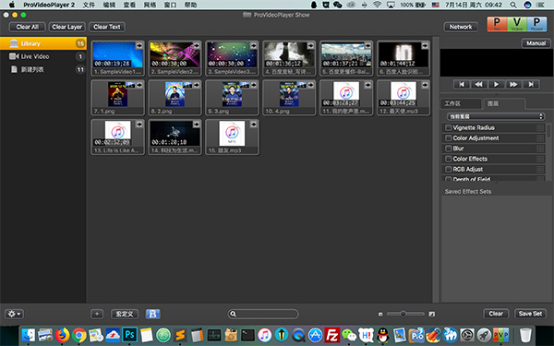Click the blue folder icon button in bottom bar
Screen dimensions: 554x346
153,314
